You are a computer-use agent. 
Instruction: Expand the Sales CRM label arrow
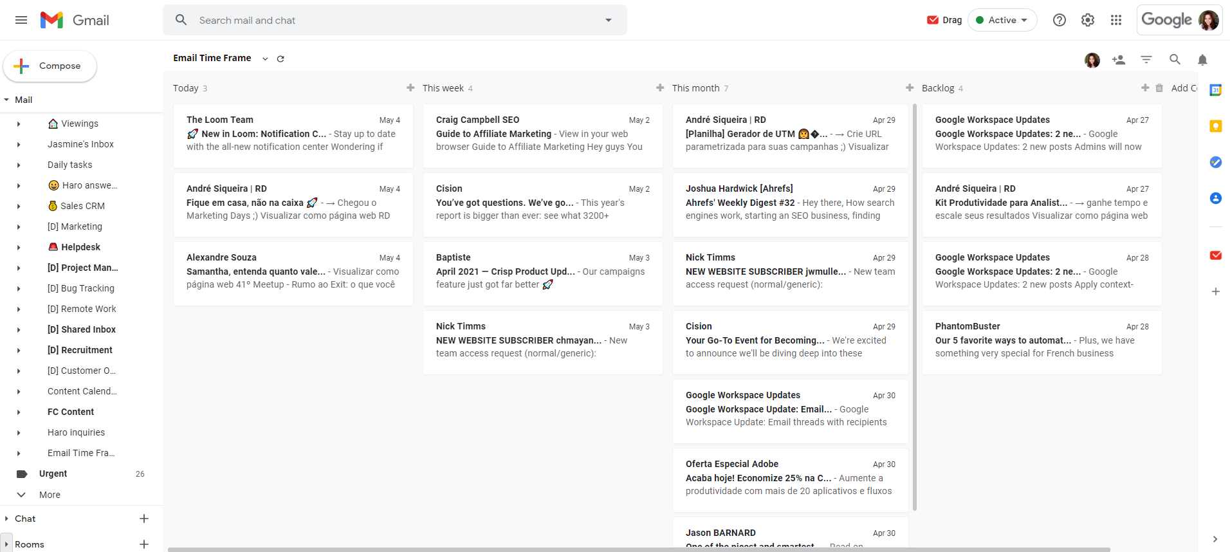[x=19, y=207]
